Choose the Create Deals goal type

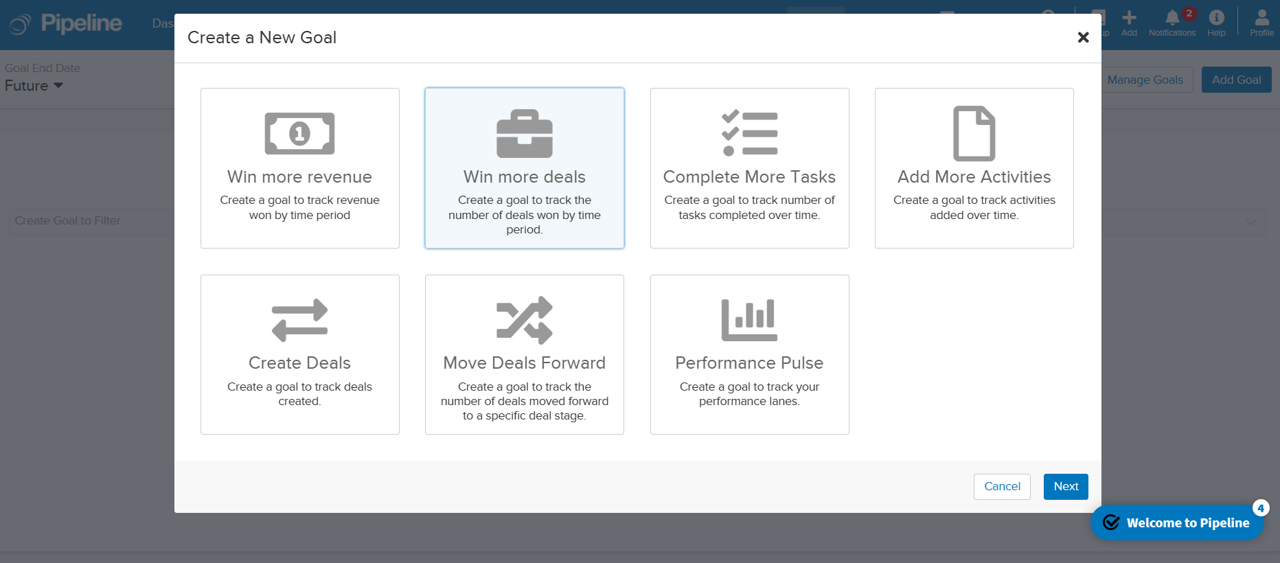coord(299,354)
